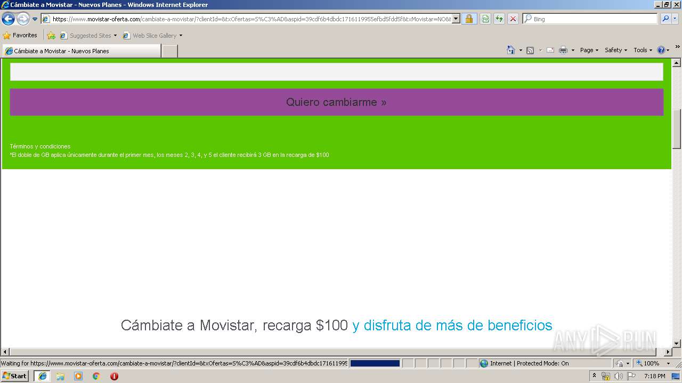Click the Bing search box
This screenshot has width=682, height=383.
[590, 19]
